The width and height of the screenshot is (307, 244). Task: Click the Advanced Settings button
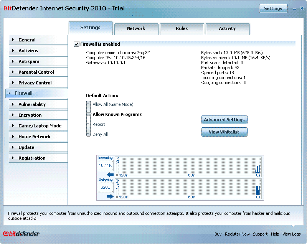click(224, 120)
